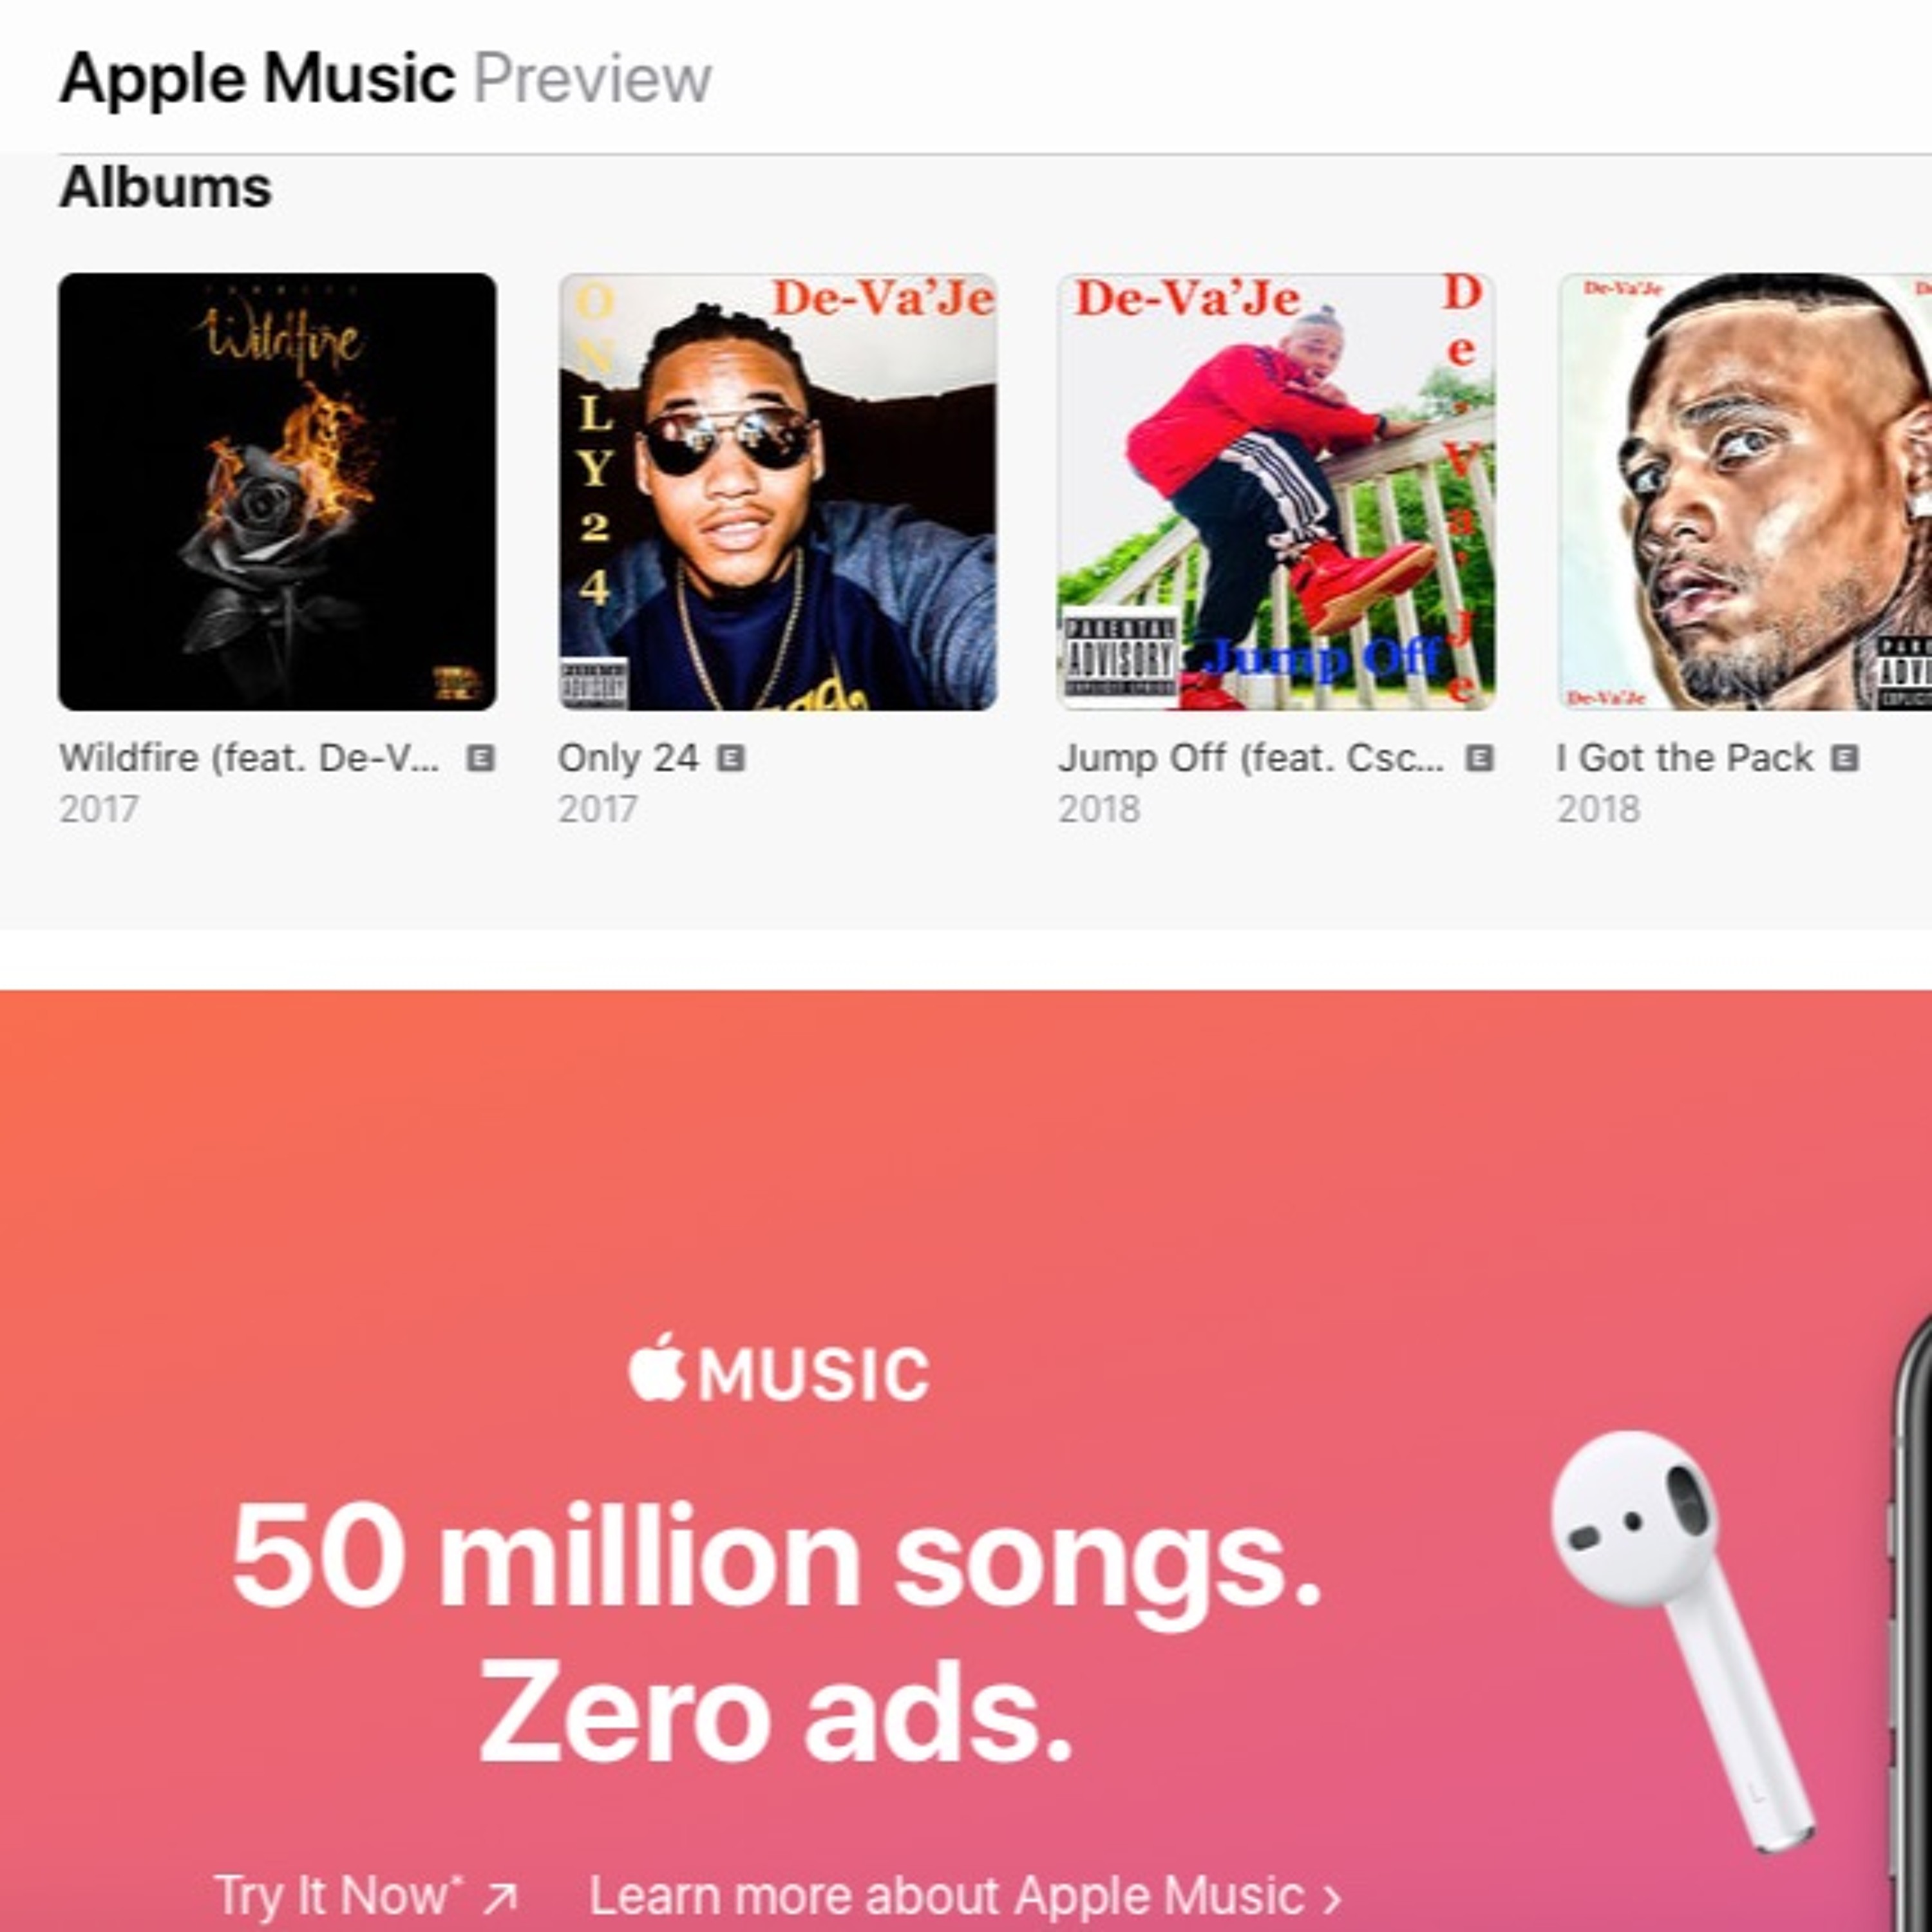Click the explicit badge next to Only 24
This screenshot has height=1932, width=1932.
(x=732, y=759)
